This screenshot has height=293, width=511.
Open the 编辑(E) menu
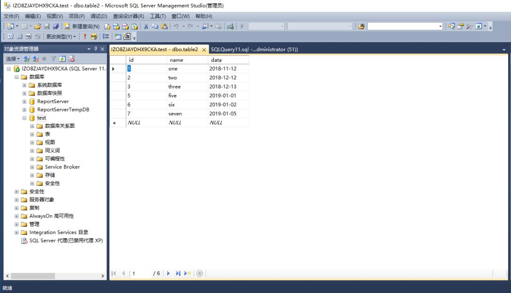[x=33, y=16]
